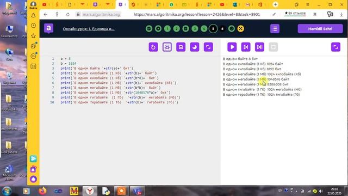Select the video play step circle
The height and width of the screenshot is (196, 348).
coord(158,29)
